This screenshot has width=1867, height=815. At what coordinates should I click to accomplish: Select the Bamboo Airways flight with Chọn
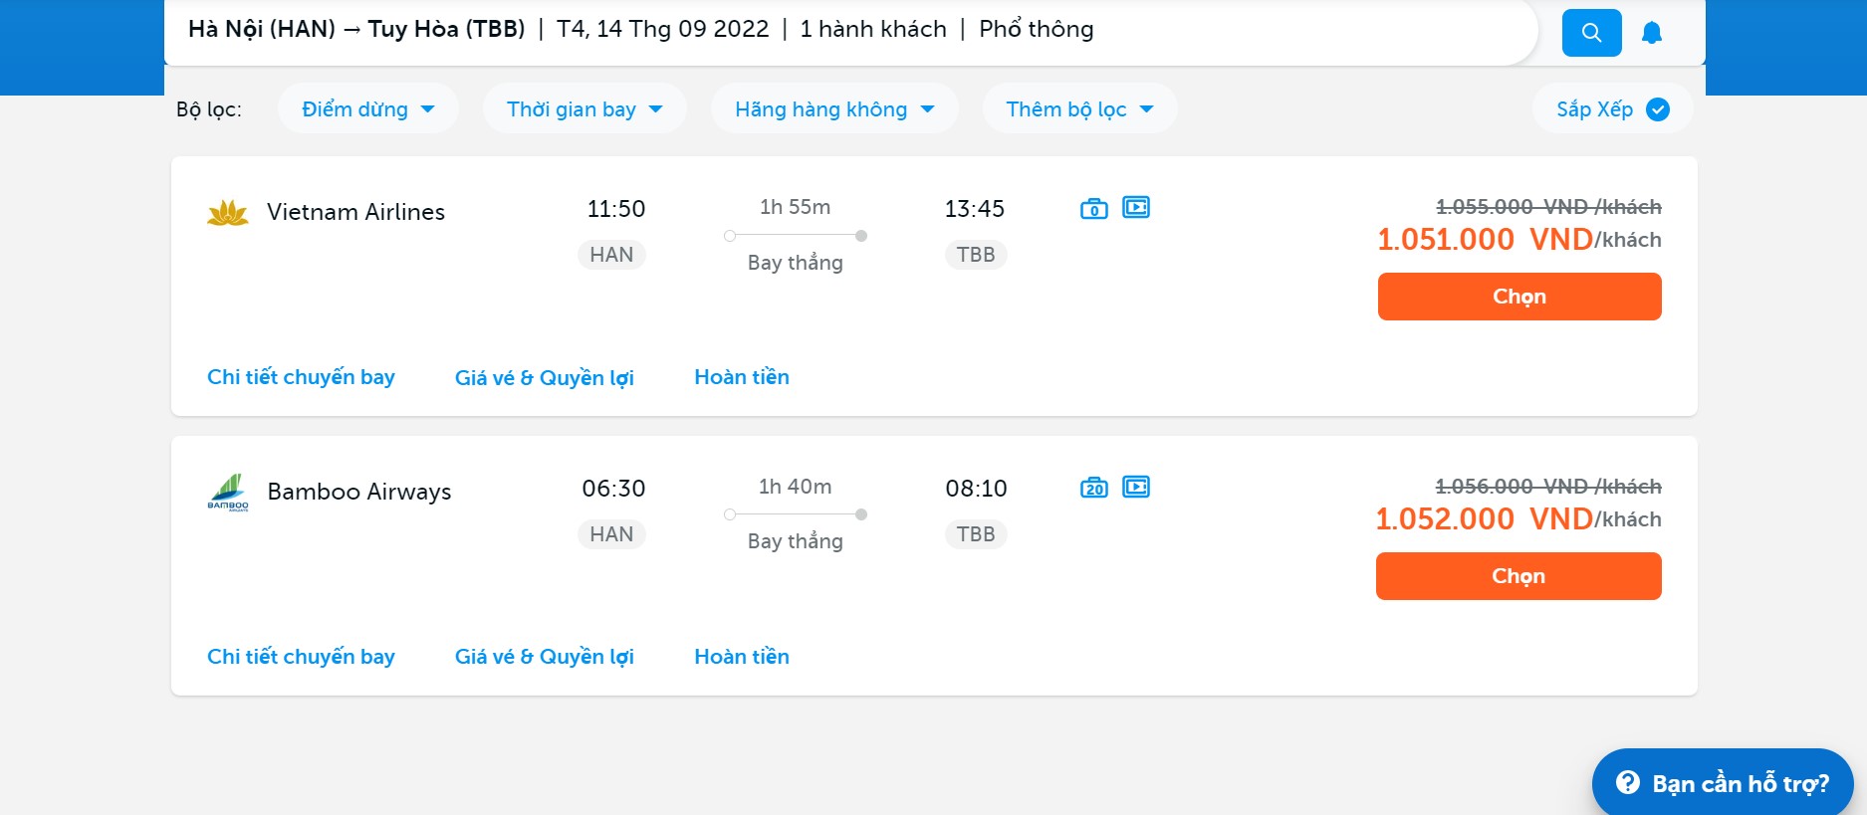point(1518,576)
